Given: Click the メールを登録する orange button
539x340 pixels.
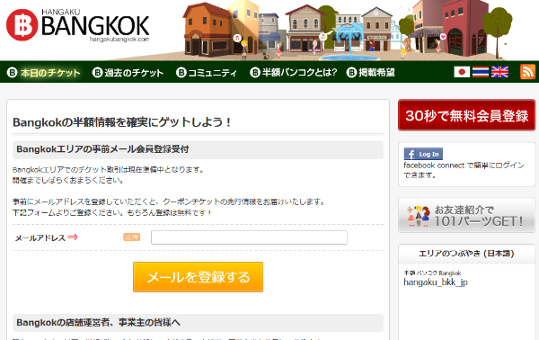Looking at the screenshot, I should pyautogui.click(x=198, y=277).
